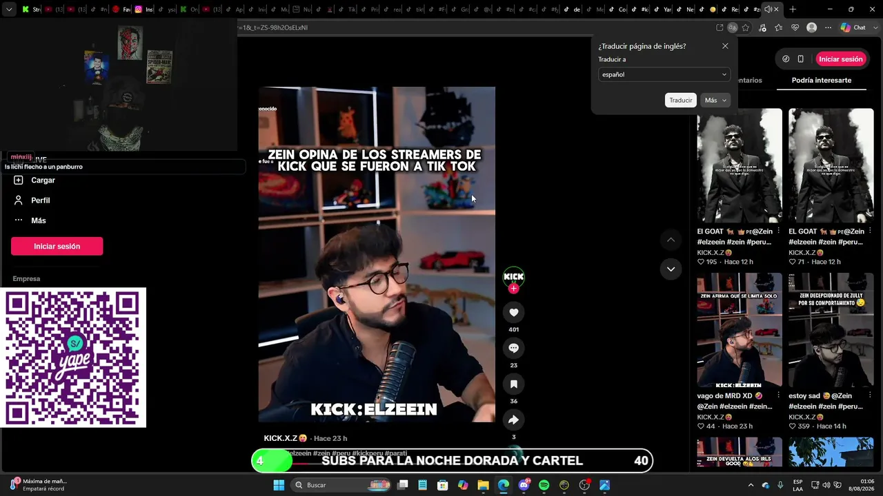Open the El GOAT video thumbnail with 195 likes
Image resolution: width=883 pixels, height=496 pixels.
point(740,165)
